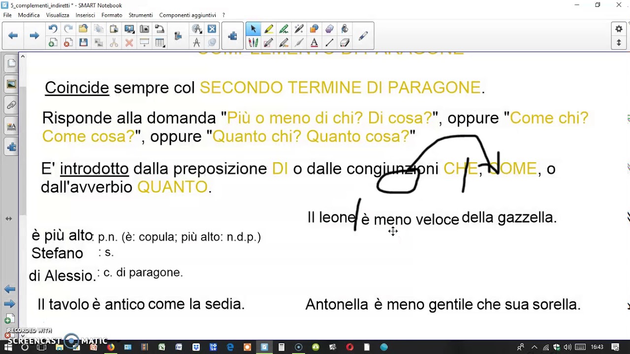The height and width of the screenshot is (354, 630).
Task: Select the Text tool letter A
Action: pos(314,43)
